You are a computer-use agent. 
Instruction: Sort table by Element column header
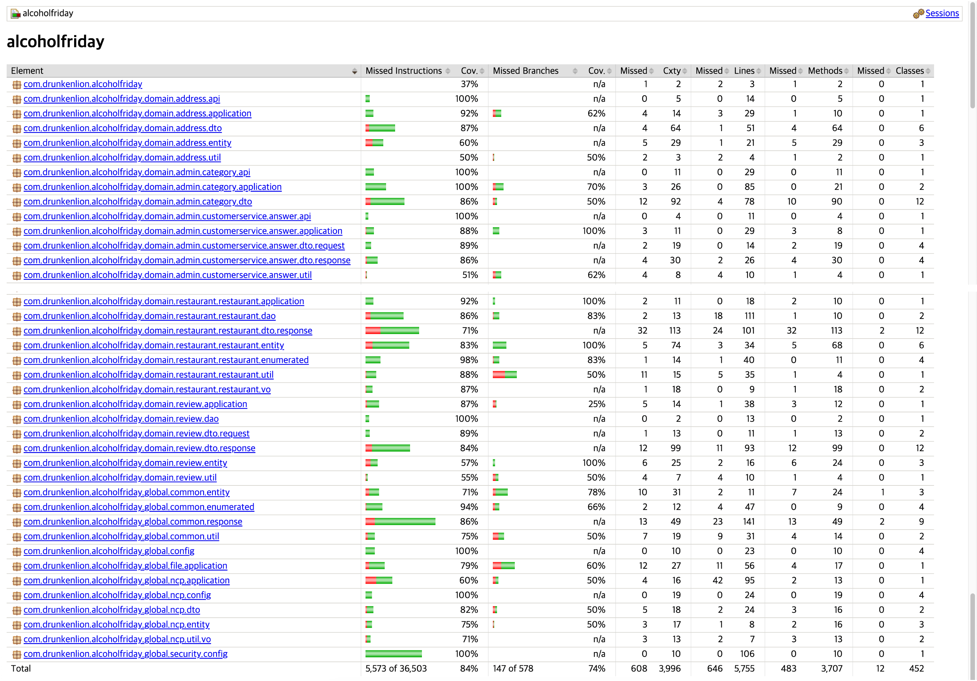coord(27,71)
